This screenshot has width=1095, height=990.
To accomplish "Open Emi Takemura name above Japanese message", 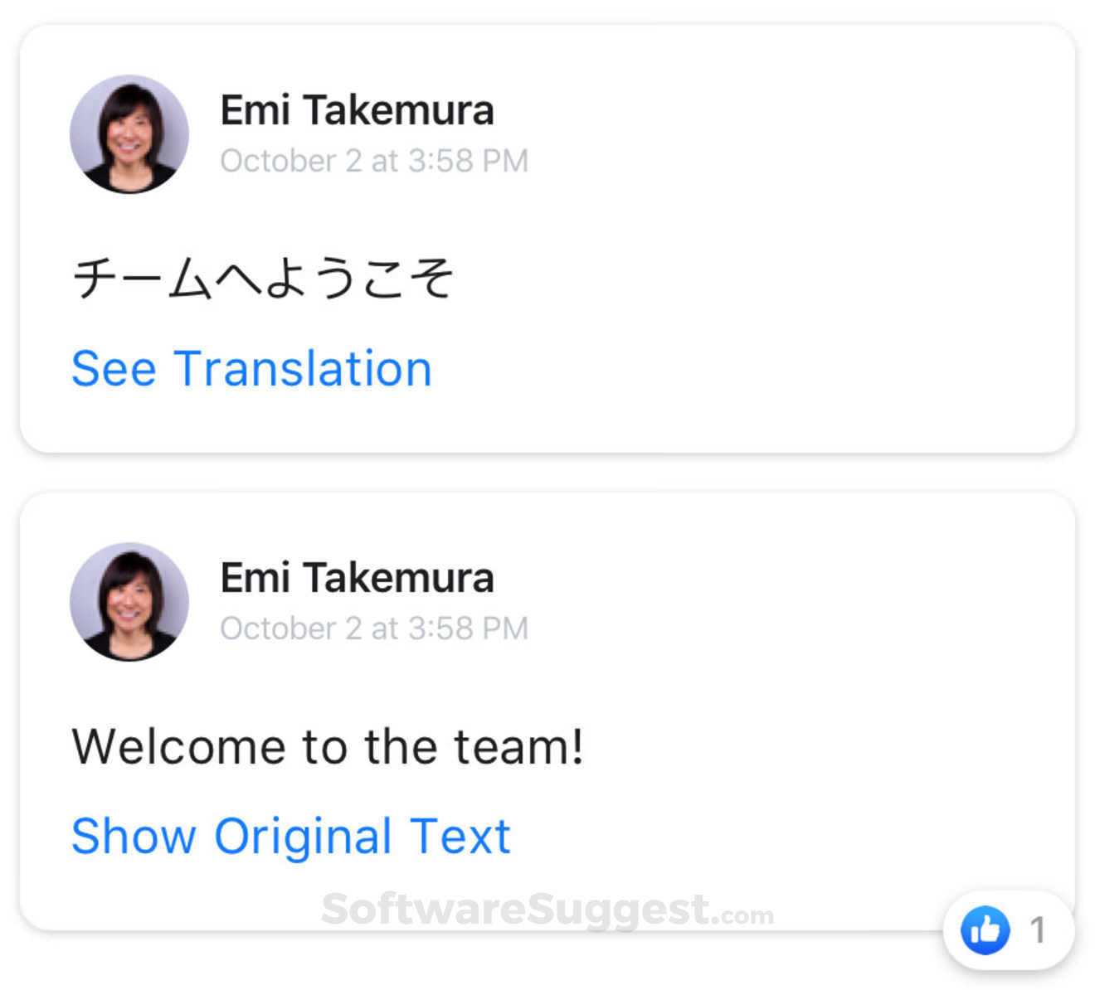I will click(357, 110).
